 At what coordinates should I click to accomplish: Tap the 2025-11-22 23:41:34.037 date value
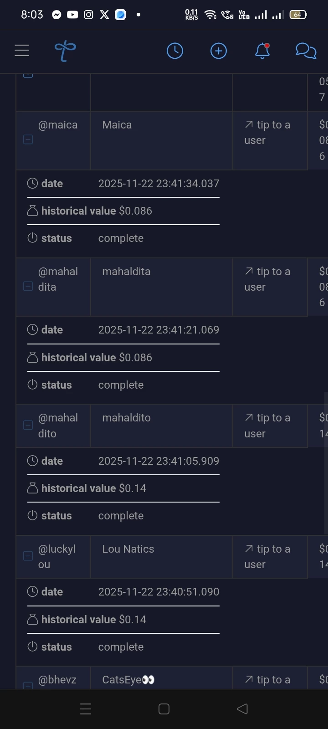159,184
